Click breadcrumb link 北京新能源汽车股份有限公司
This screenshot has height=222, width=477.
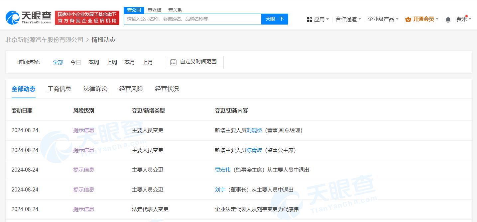coord(44,39)
